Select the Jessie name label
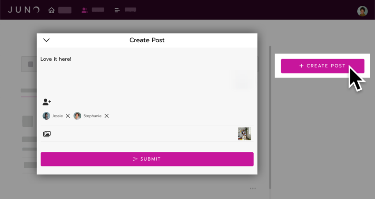 [57, 116]
